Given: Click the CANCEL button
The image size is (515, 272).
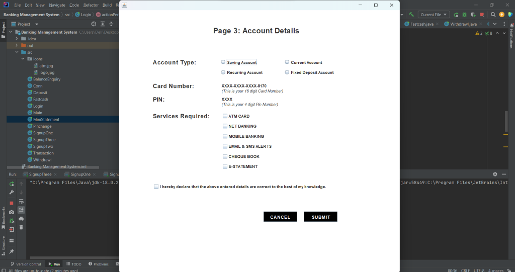Looking at the screenshot, I should tap(280, 217).
